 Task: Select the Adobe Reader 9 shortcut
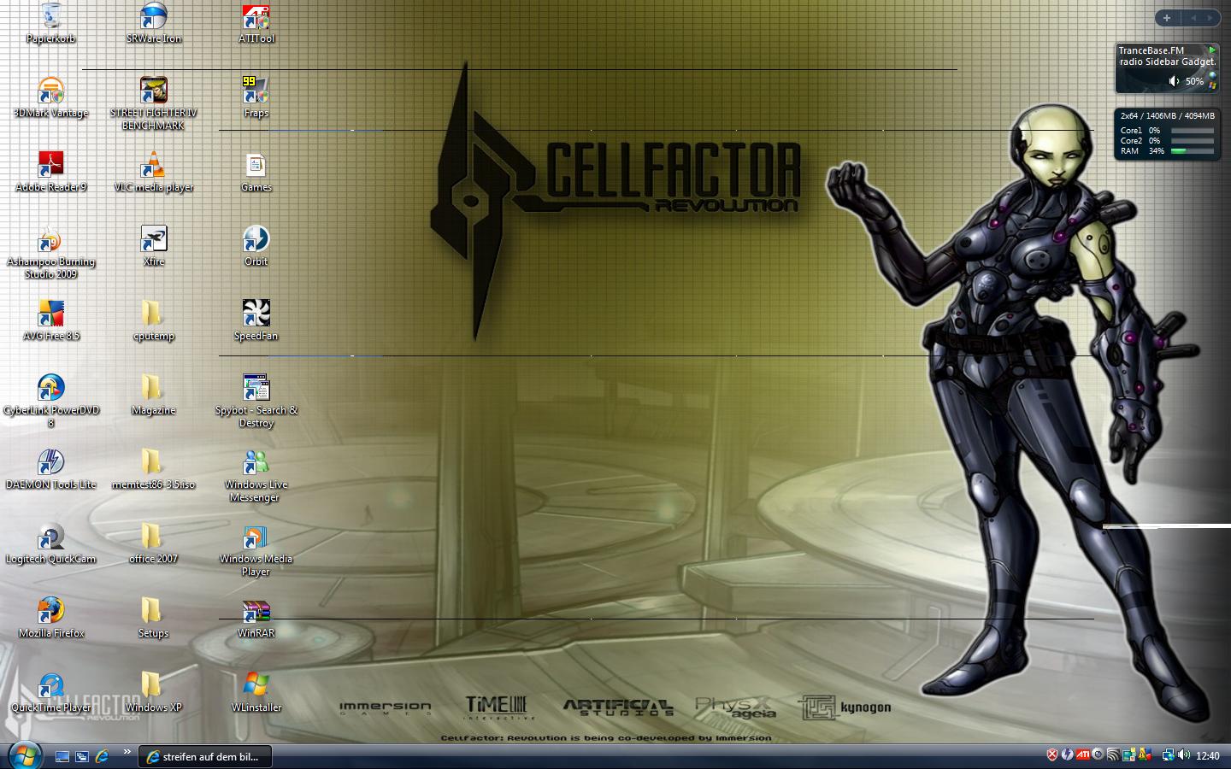coord(51,172)
